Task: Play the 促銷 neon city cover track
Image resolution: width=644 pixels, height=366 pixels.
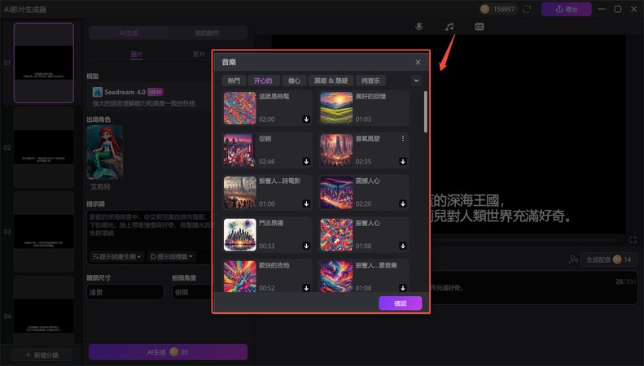Action: (x=240, y=150)
